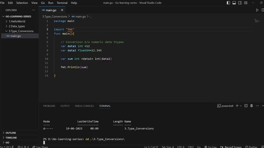This screenshot has width=264, height=148.
Task: Close the main.go editor tab
Action: [62, 10]
